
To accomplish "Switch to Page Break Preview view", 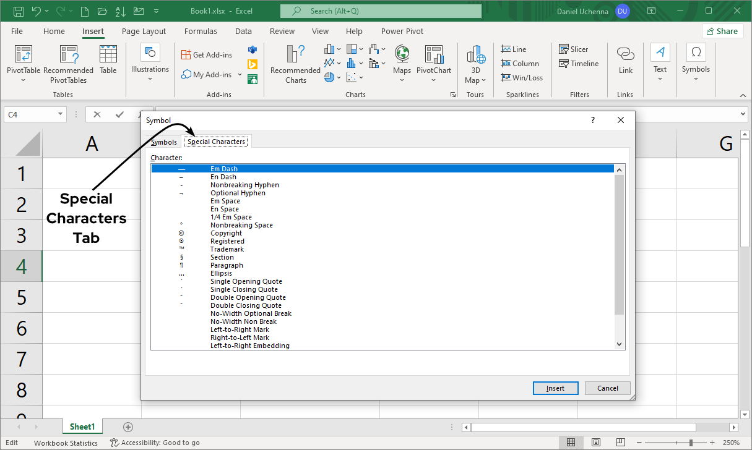I will tap(619, 443).
